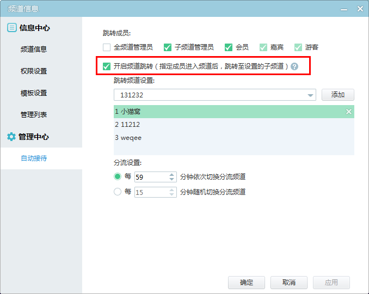
Task: Click the 确定 button
Action: tap(247, 283)
